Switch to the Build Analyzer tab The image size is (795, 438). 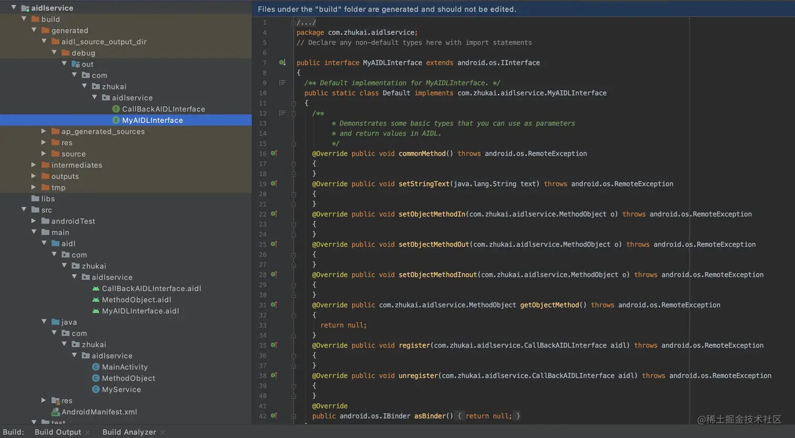[x=129, y=432]
